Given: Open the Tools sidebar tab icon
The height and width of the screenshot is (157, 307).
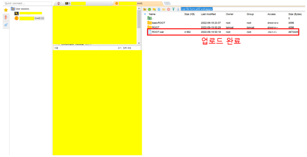Looking at the screenshot, I should coord(6,17).
